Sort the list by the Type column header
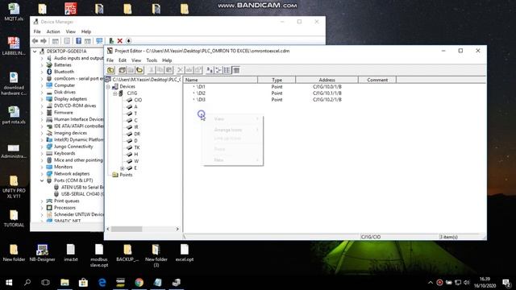This screenshot has width=516, height=290. pyautogui.click(x=277, y=80)
